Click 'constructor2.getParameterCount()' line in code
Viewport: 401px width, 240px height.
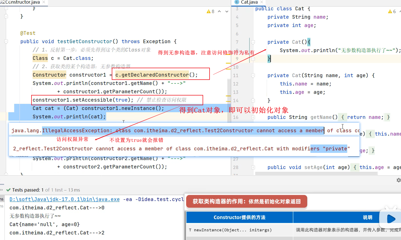[112, 167]
